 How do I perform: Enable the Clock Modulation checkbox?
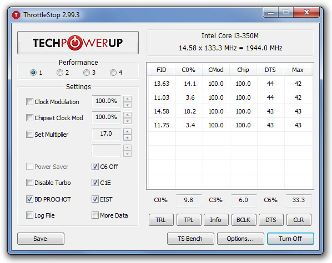pos(29,102)
